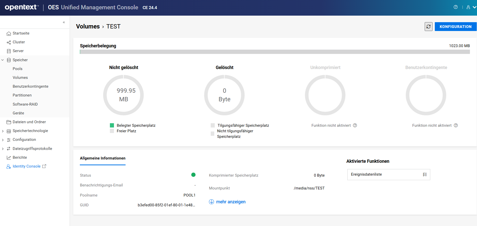Select the Allgemeine Informationen tab
This screenshot has width=477, height=226.
pos(103,158)
